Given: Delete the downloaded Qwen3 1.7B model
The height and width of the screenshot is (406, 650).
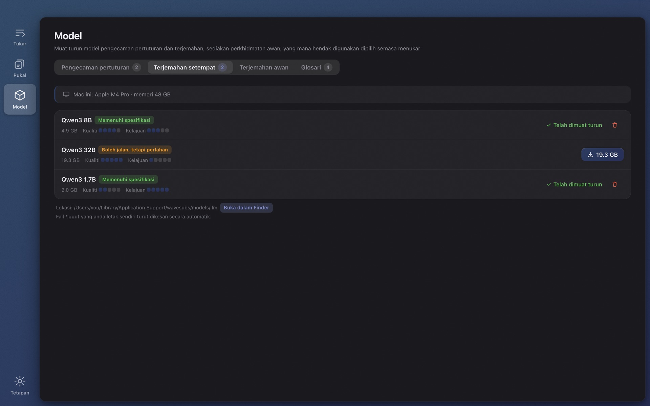Looking at the screenshot, I should point(615,184).
